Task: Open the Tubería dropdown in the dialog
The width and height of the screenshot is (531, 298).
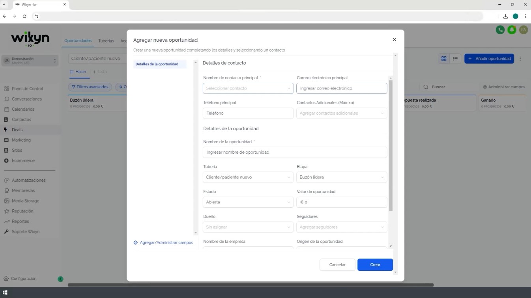Action: tap(248, 177)
